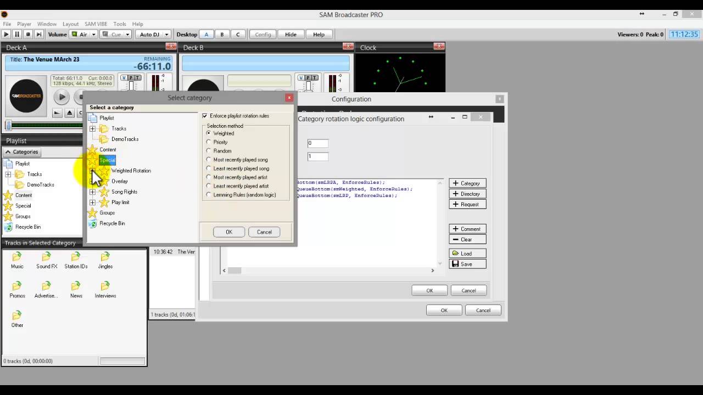Click the Save button with disk icon
Viewport: 703px width, 395px height.
(467, 264)
